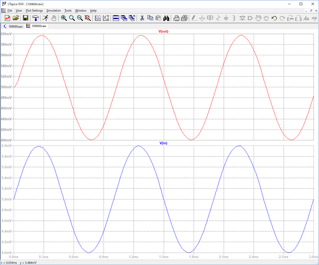
Task: Click the Zoom In magnifier icon
Action: pos(64,18)
